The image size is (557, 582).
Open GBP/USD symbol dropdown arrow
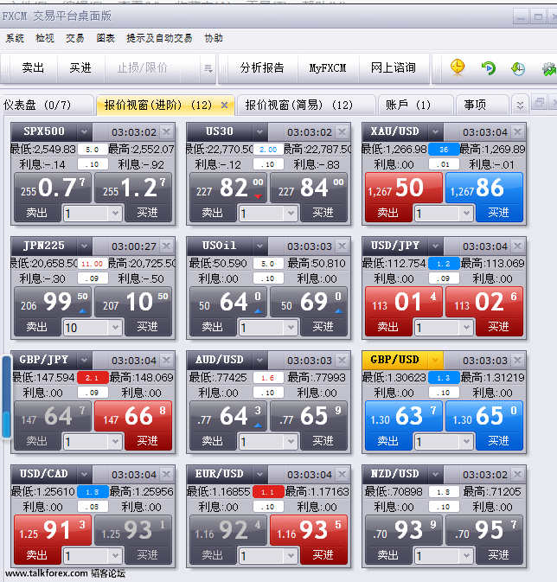435,360
